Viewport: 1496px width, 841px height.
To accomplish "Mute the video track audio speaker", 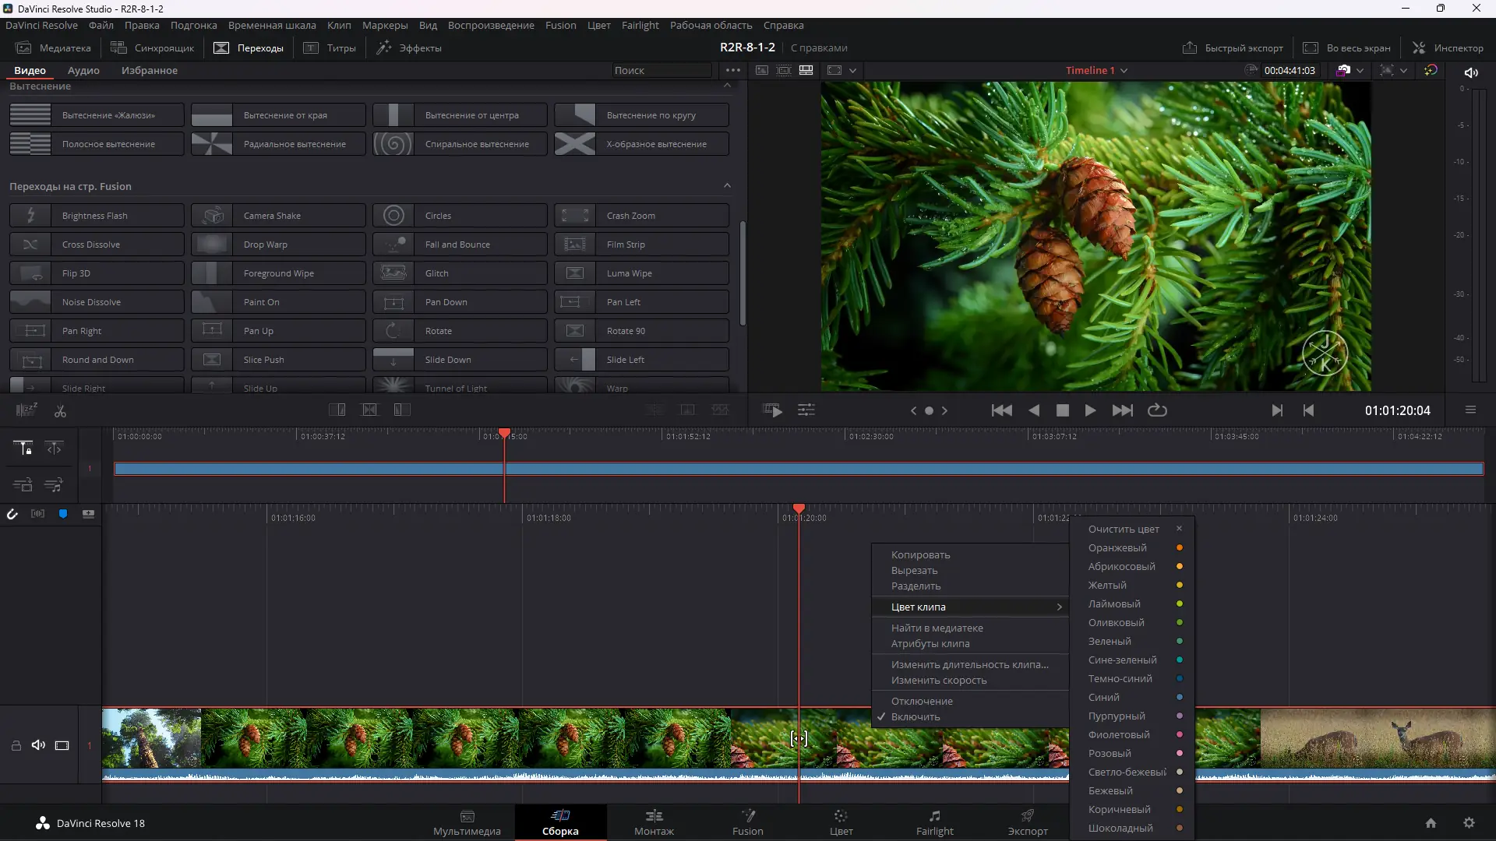I will (x=38, y=745).
